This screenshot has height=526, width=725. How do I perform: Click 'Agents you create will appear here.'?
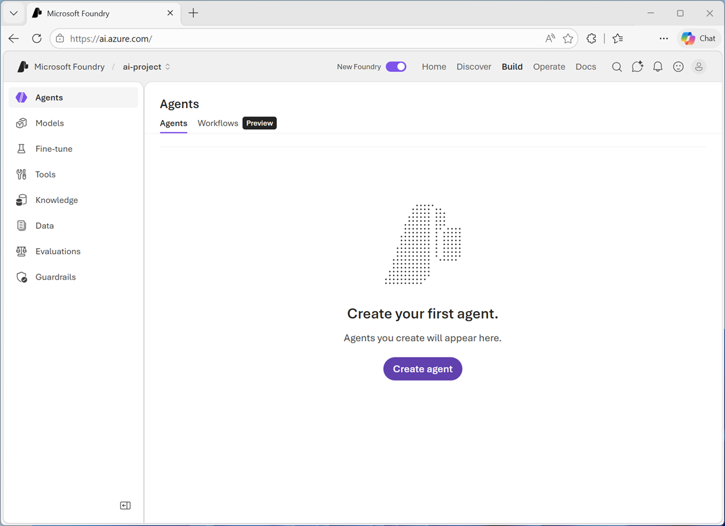423,338
